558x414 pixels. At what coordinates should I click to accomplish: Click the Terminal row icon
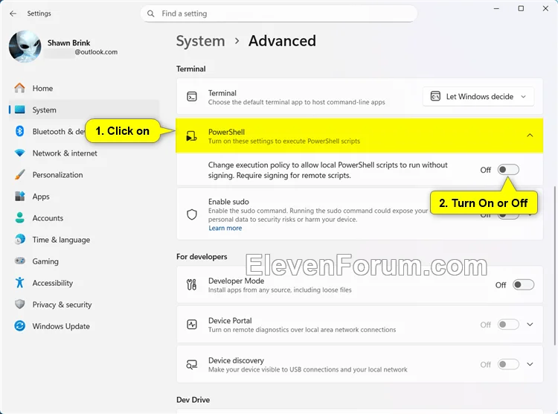[x=192, y=97]
